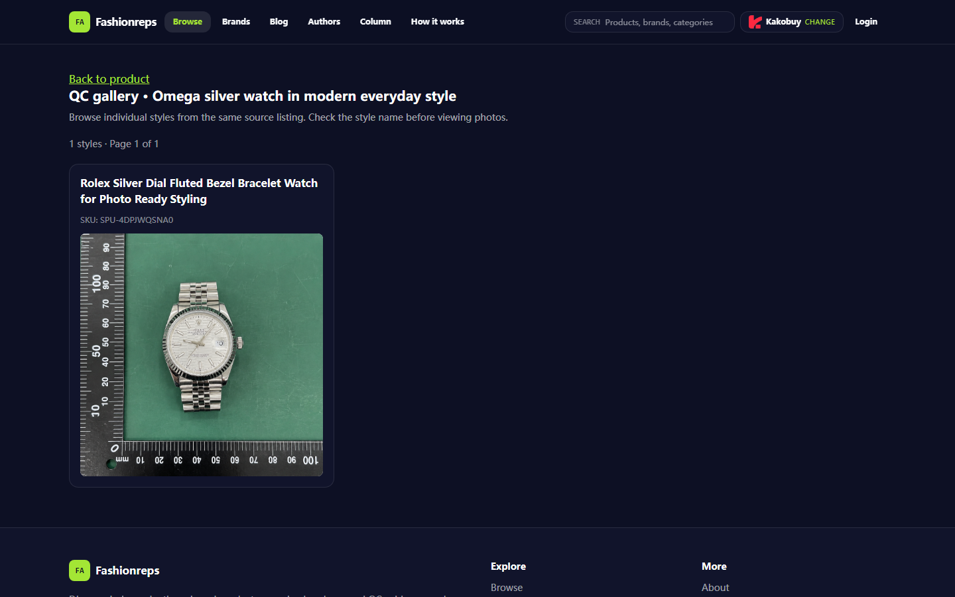Open How it works page

coord(438,22)
